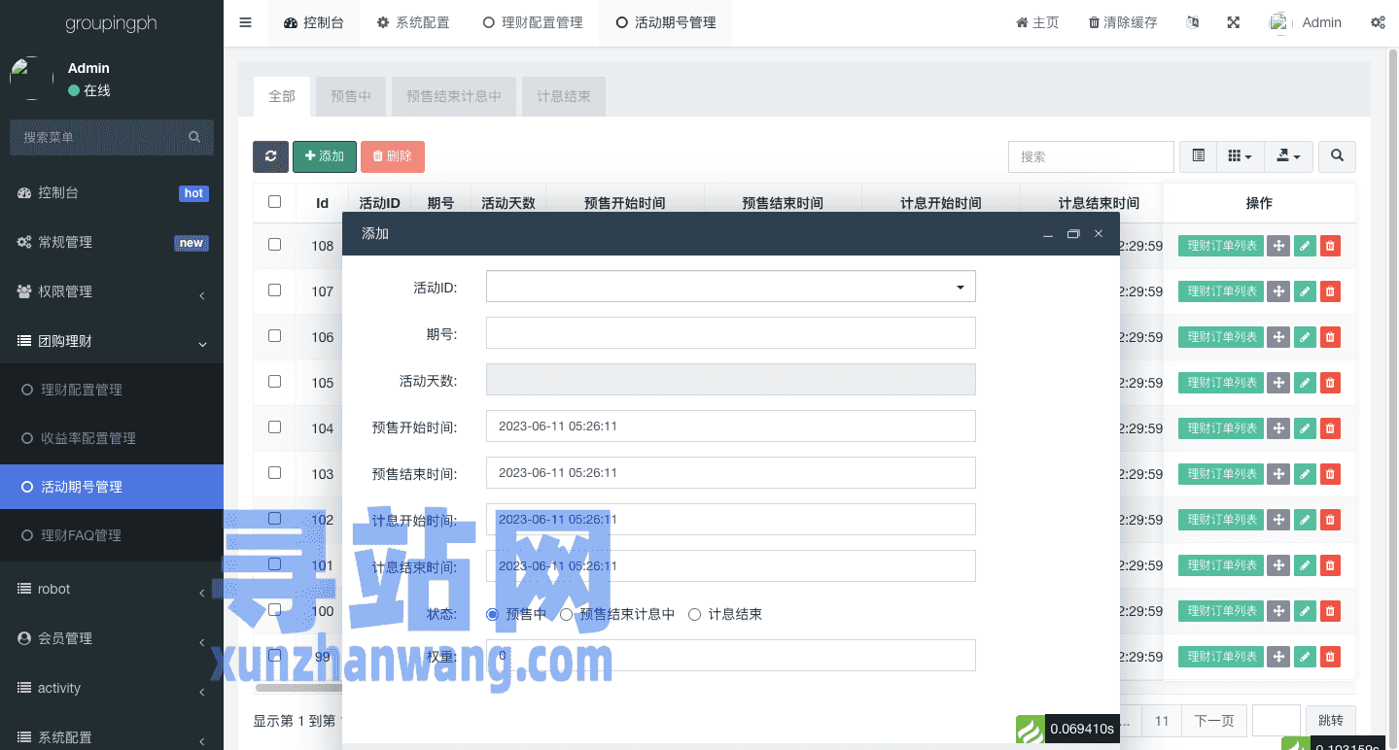Open the columns dropdown

[x=1240, y=156]
